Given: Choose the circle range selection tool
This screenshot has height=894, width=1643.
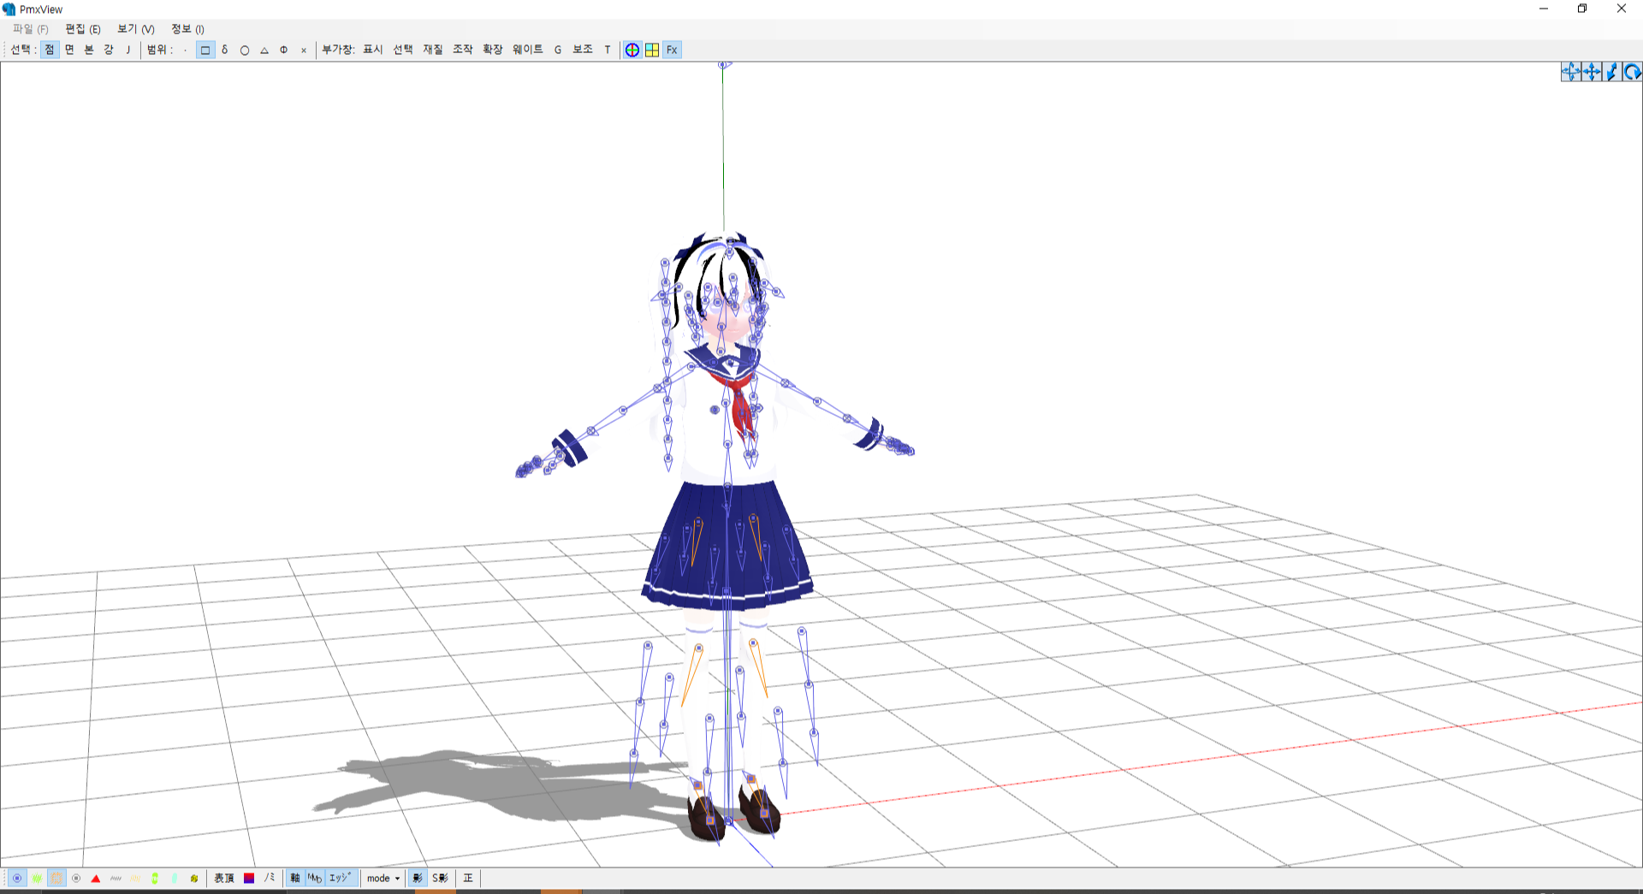Looking at the screenshot, I should [245, 50].
